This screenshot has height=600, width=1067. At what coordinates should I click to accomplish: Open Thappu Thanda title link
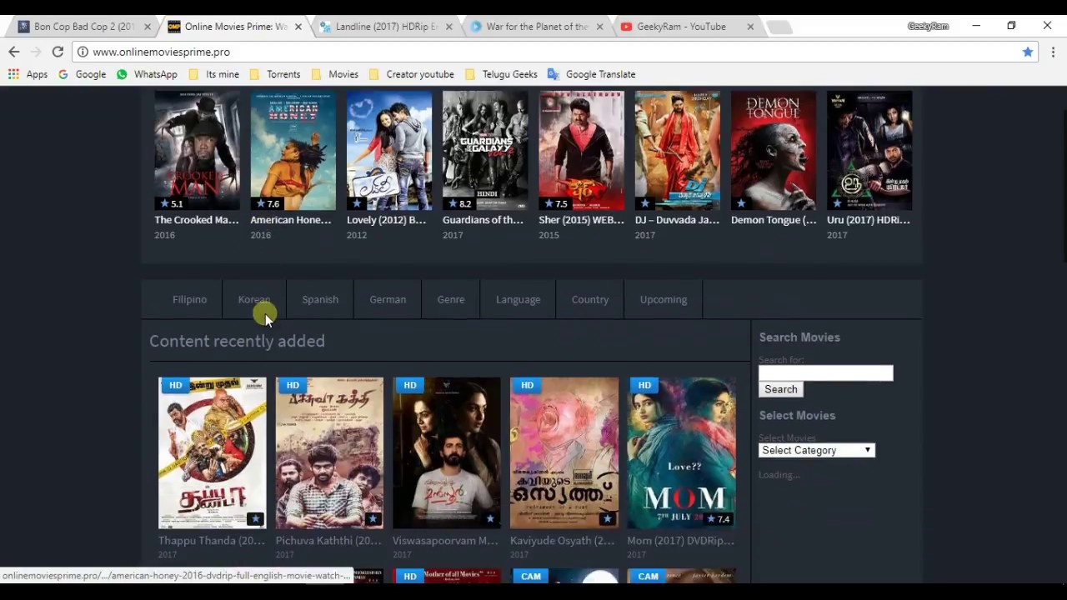pyautogui.click(x=212, y=540)
